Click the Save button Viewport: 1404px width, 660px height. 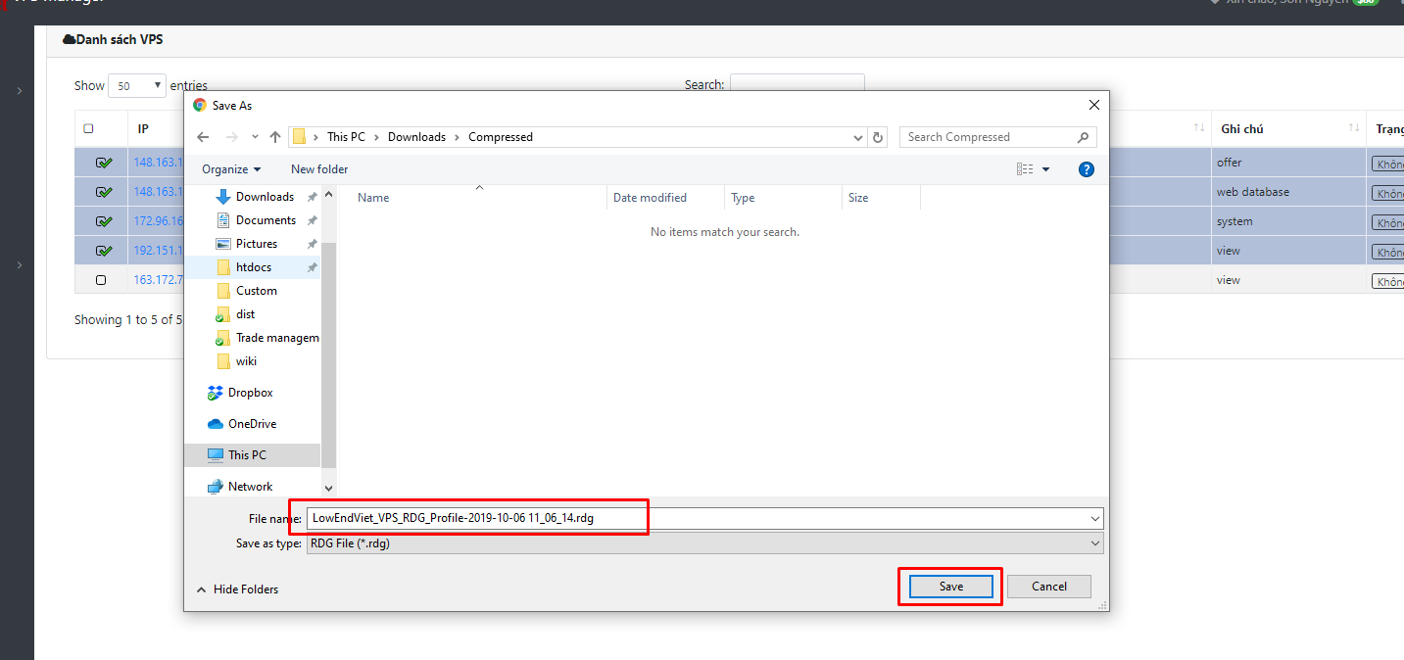pos(950,587)
